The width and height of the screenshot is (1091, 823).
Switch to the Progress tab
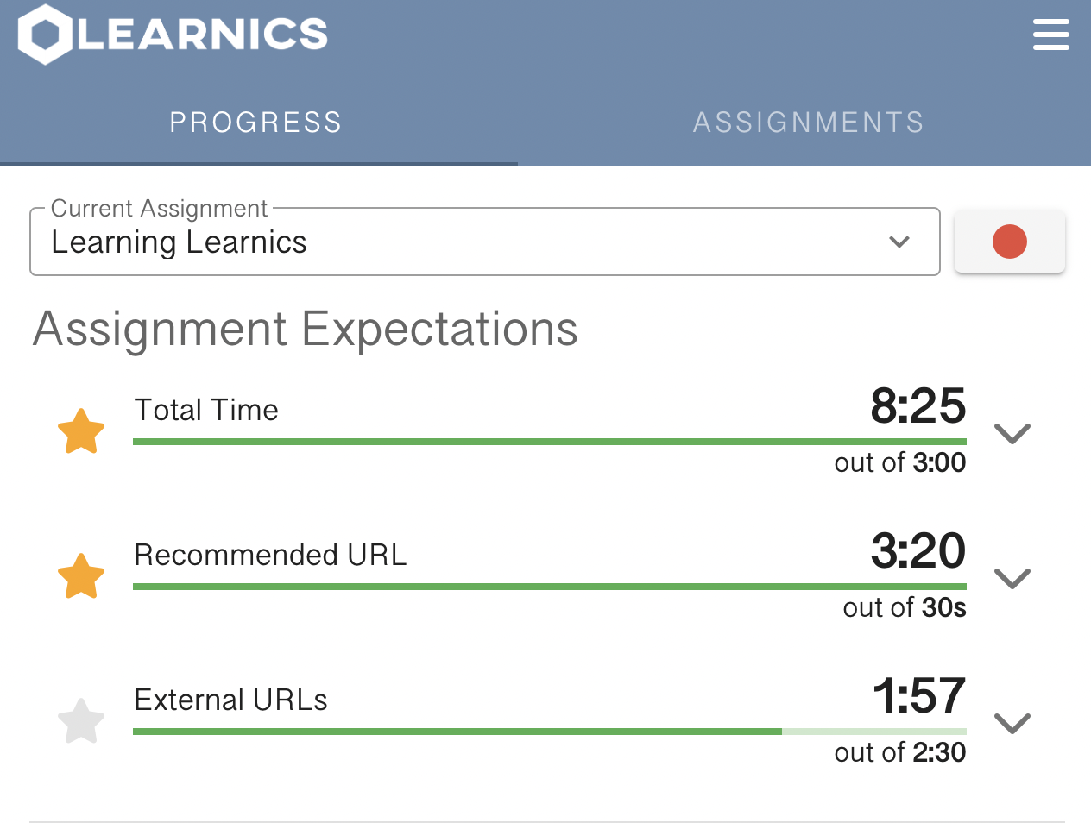tap(256, 123)
